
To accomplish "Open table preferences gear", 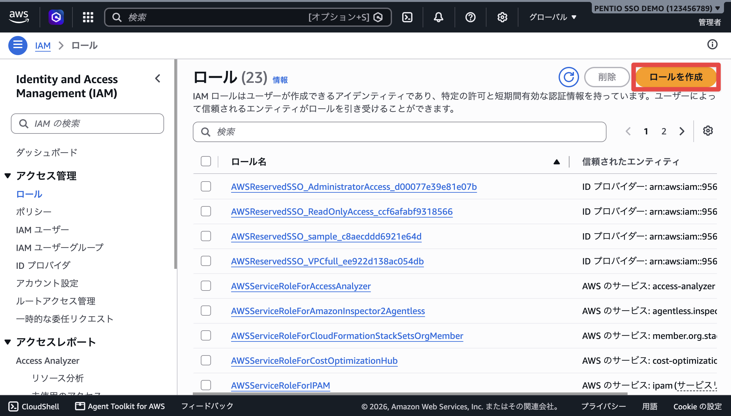I will 708,131.
